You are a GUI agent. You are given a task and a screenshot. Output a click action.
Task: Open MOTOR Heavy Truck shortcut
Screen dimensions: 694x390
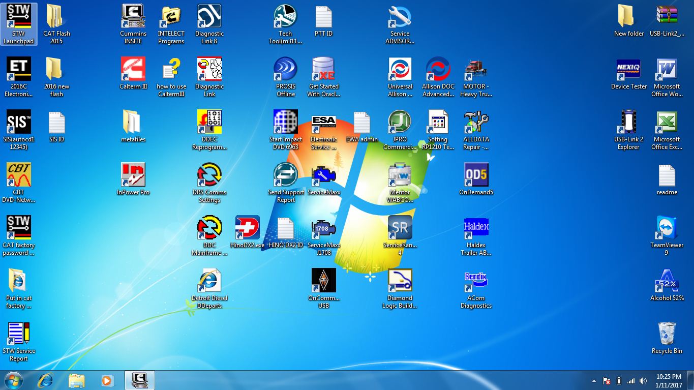point(476,77)
